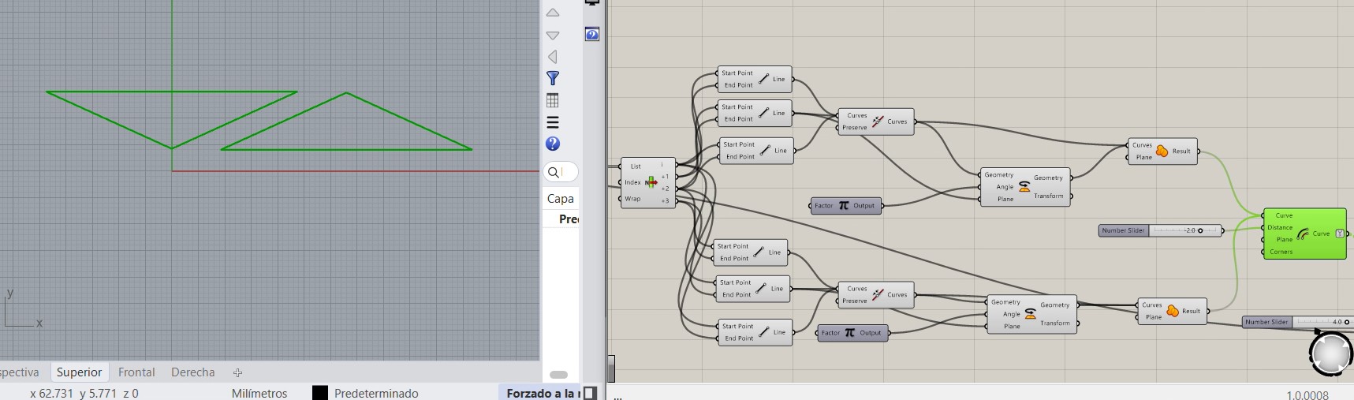Click the 4.0 Number Slider grip
Screen dimensions: 1354x400
tap(1346, 322)
